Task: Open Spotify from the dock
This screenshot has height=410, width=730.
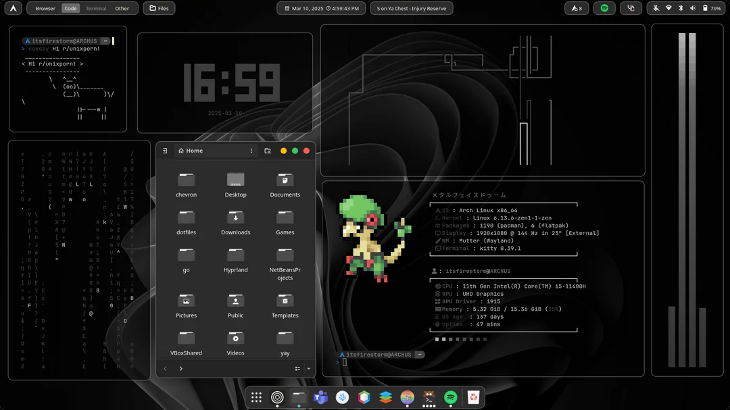Action: [x=451, y=397]
